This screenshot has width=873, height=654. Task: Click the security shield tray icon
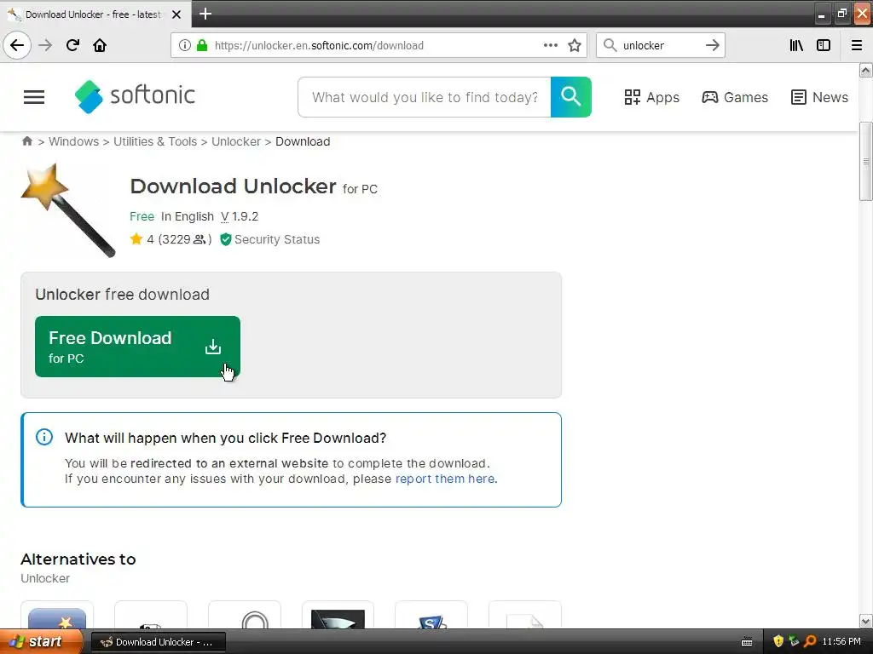point(778,642)
